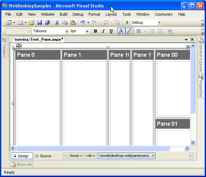Switch to Source view tab
The width and height of the screenshot is (206, 177).
coord(43,156)
